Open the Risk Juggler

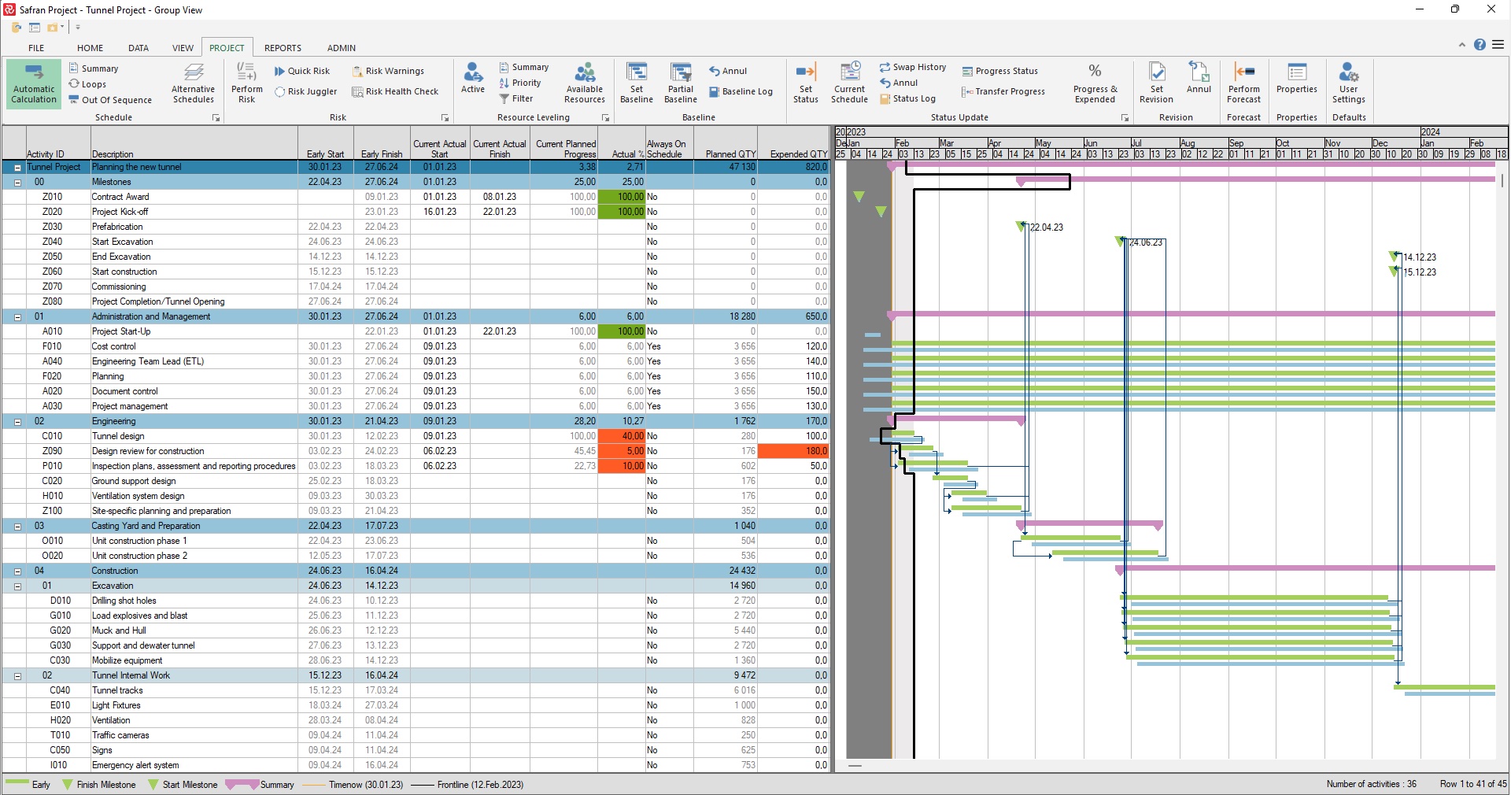[306, 91]
